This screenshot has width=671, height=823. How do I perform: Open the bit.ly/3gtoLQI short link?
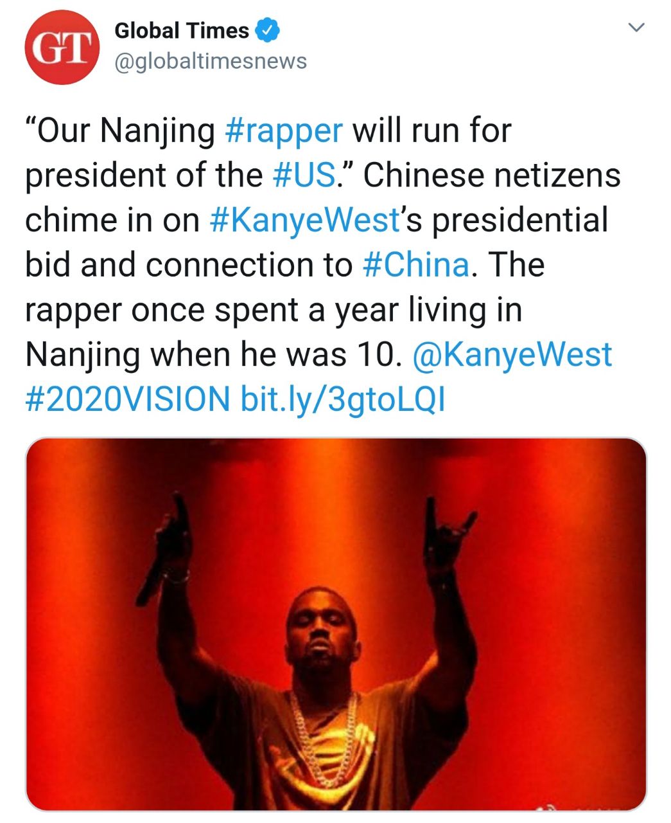click(342, 399)
